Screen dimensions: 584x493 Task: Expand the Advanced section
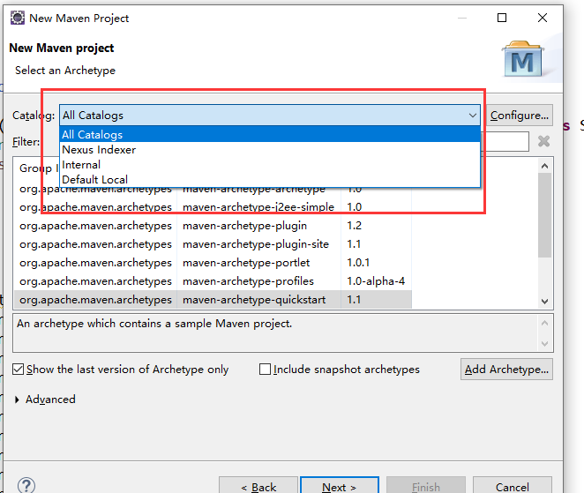pyautogui.click(x=19, y=400)
